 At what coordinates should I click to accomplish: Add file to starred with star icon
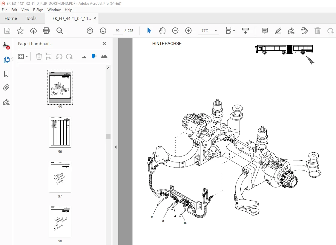coord(20,31)
